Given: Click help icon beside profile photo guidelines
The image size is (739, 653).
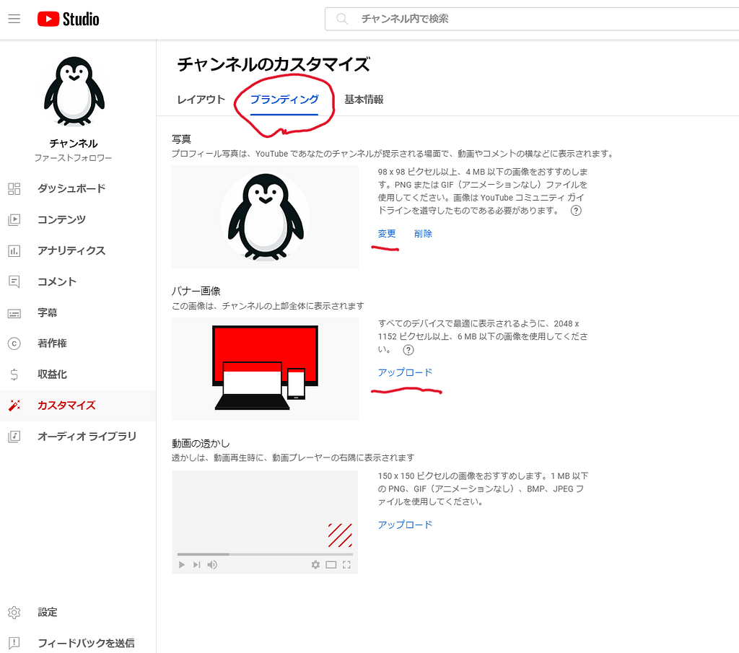Looking at the screenshot, I should point(576,211).
